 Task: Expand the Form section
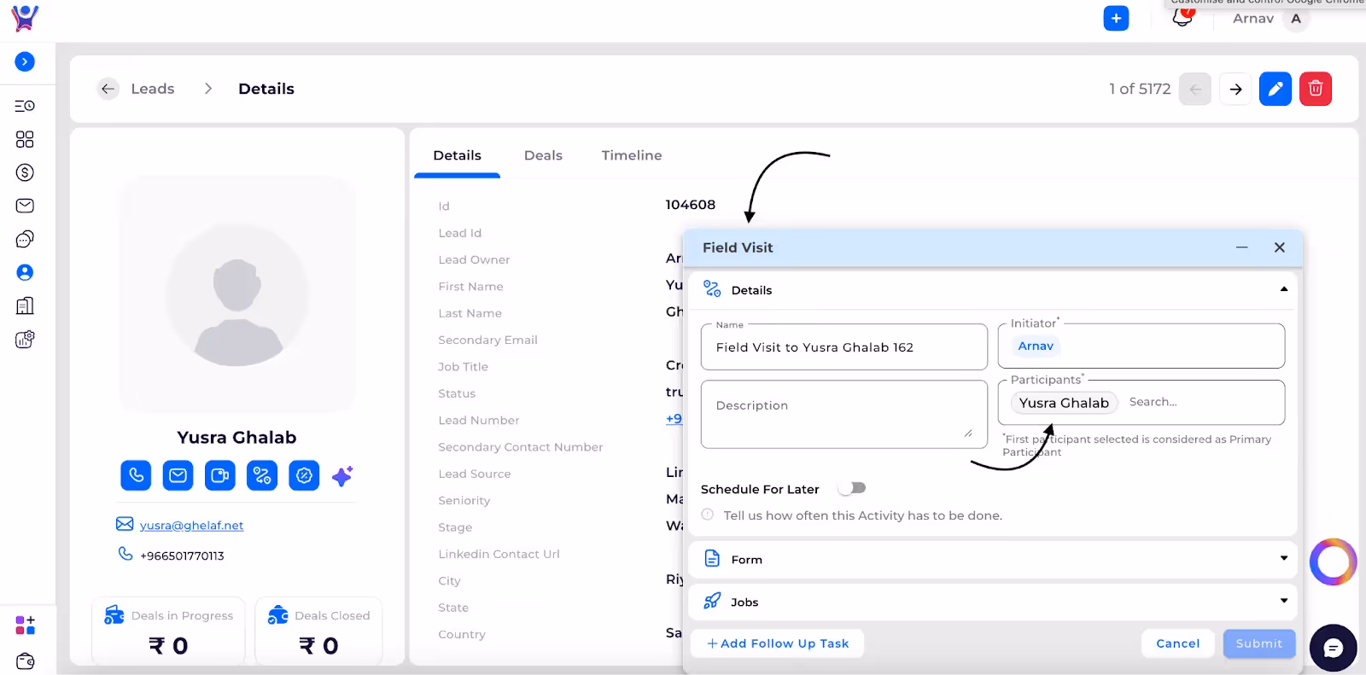click(x=1284, y=558)
